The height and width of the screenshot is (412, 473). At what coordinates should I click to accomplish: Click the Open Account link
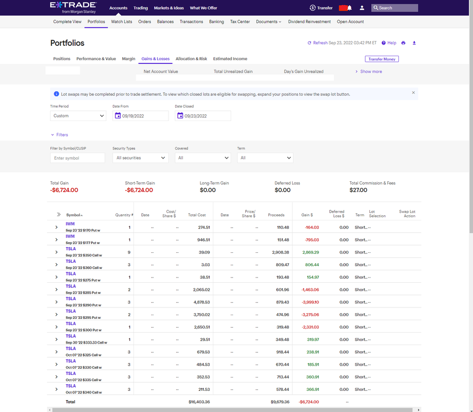(350, 22)
